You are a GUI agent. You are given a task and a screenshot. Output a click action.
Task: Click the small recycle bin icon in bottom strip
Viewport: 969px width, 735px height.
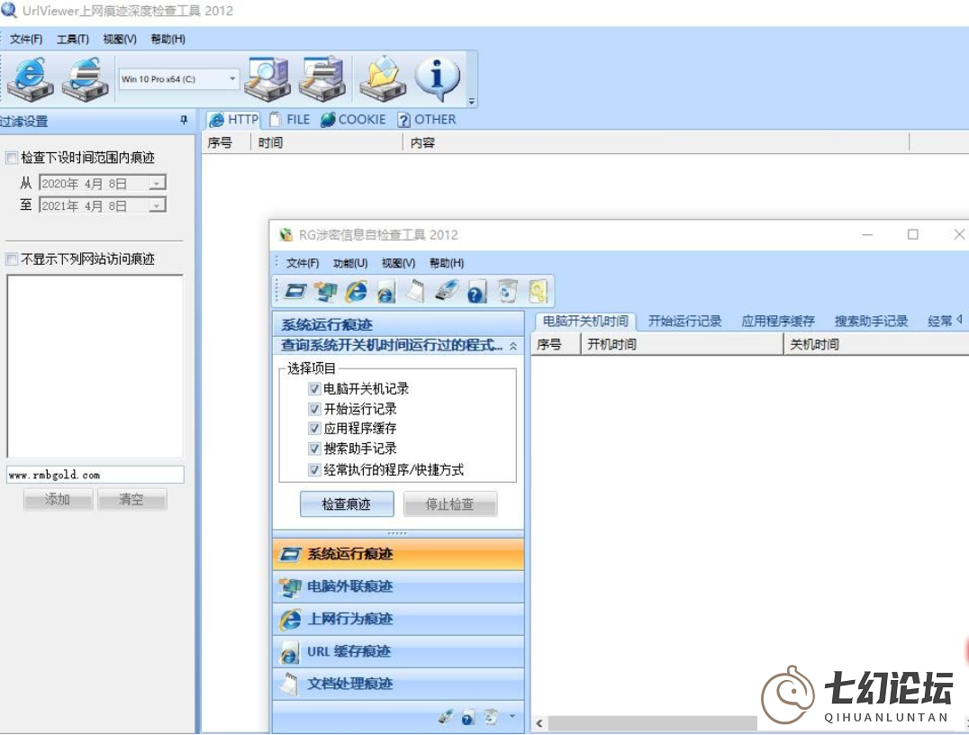click(x=492, y=716)
